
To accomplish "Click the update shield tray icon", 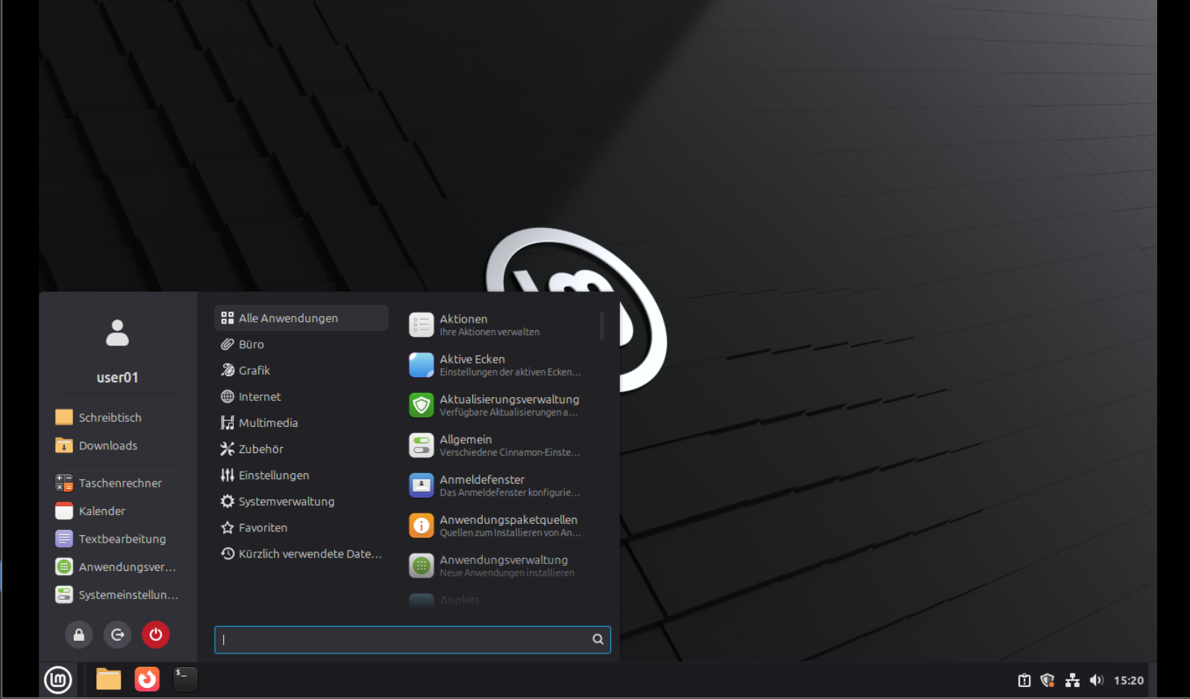I will 1047,680.
